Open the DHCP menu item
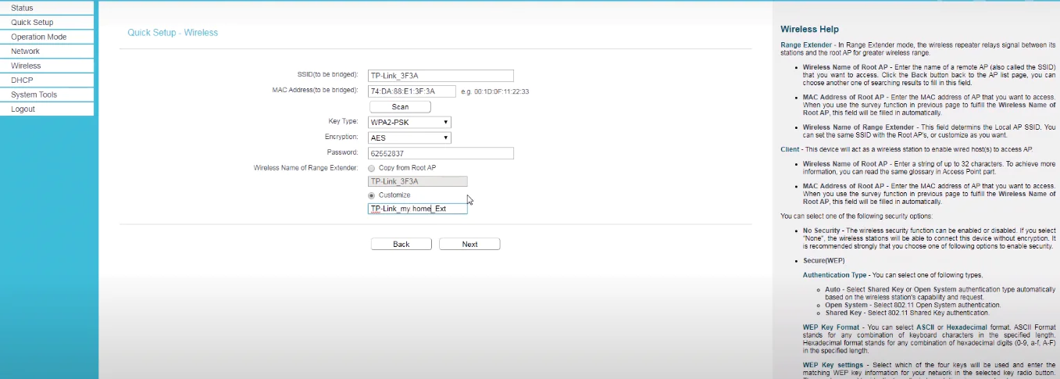The image size is (1060, 379). pyautogui.click(x=22, y=80)
